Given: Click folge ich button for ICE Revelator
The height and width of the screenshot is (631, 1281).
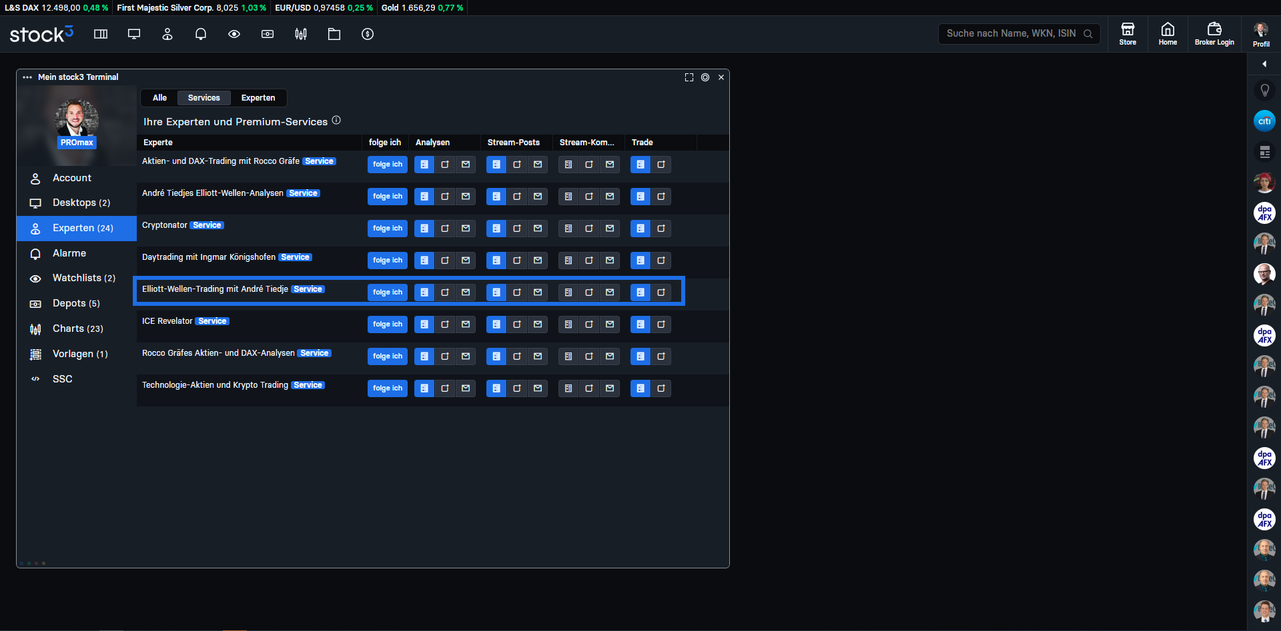Looking at the screenshot, I should click(388, 324).
